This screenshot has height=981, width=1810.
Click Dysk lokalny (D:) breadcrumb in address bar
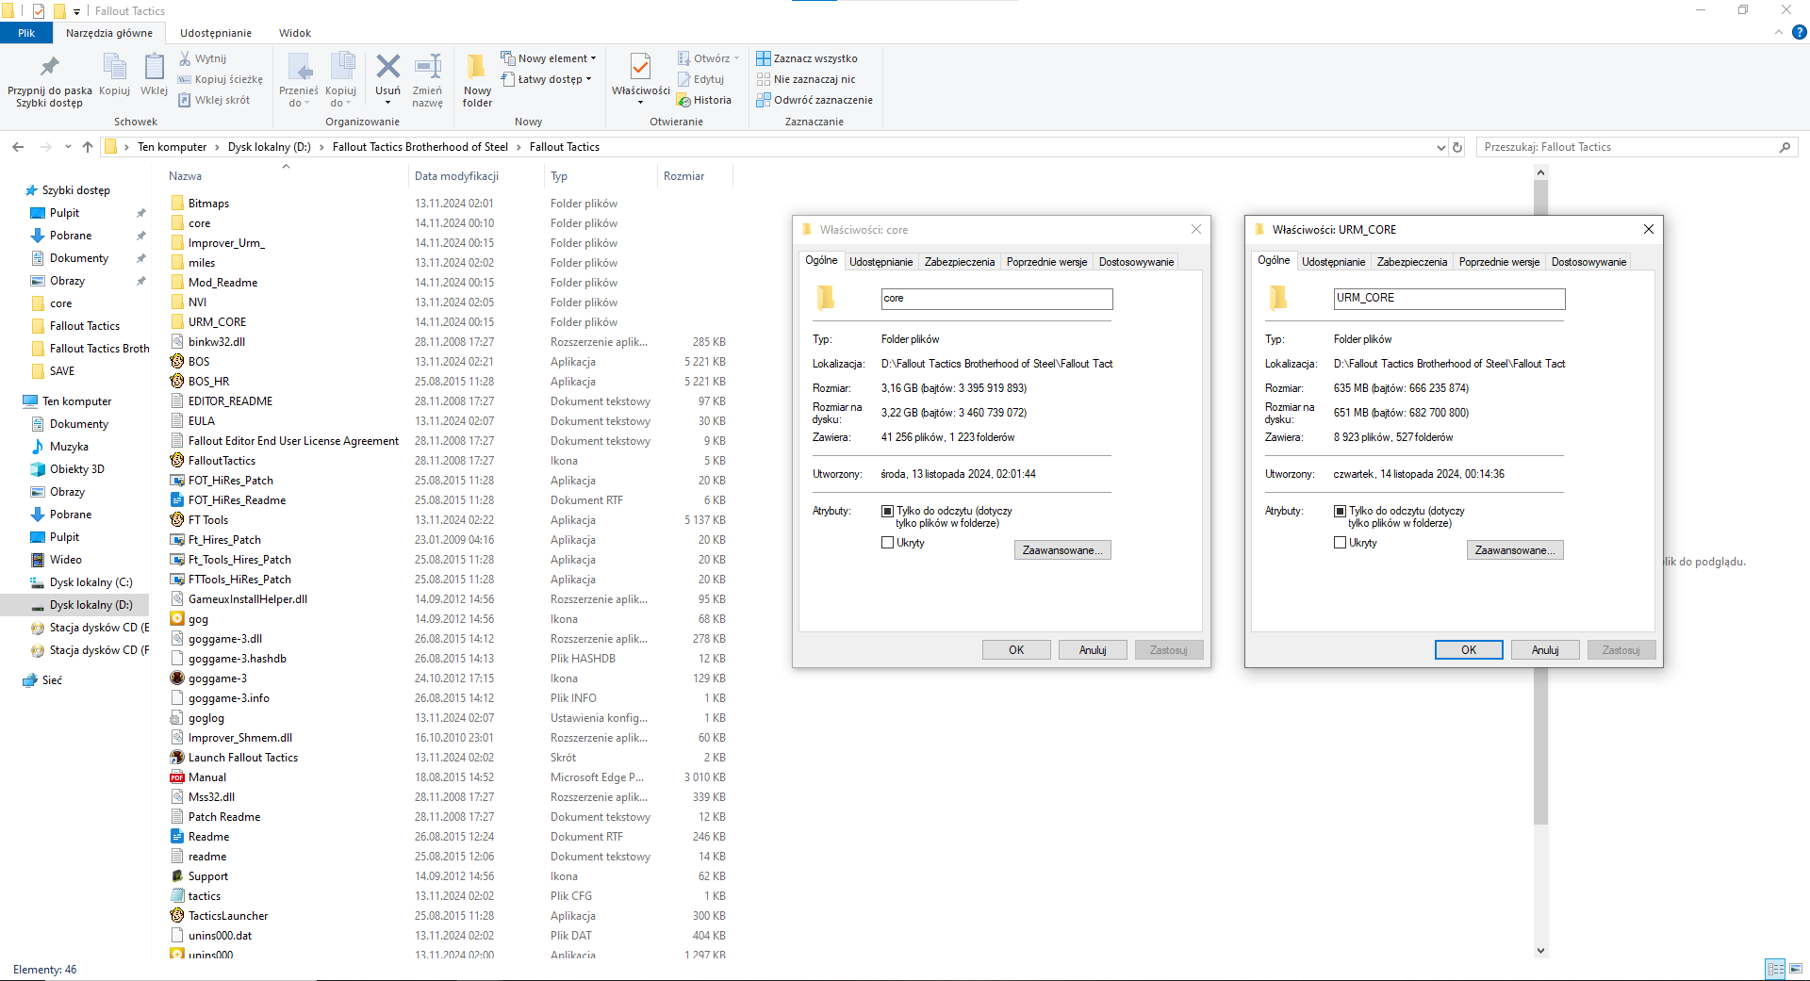point(269,147)
